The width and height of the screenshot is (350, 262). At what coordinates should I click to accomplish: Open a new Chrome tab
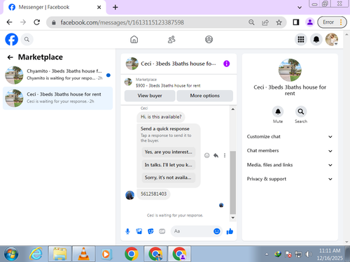pyautogui.click(x=115, y=8)
